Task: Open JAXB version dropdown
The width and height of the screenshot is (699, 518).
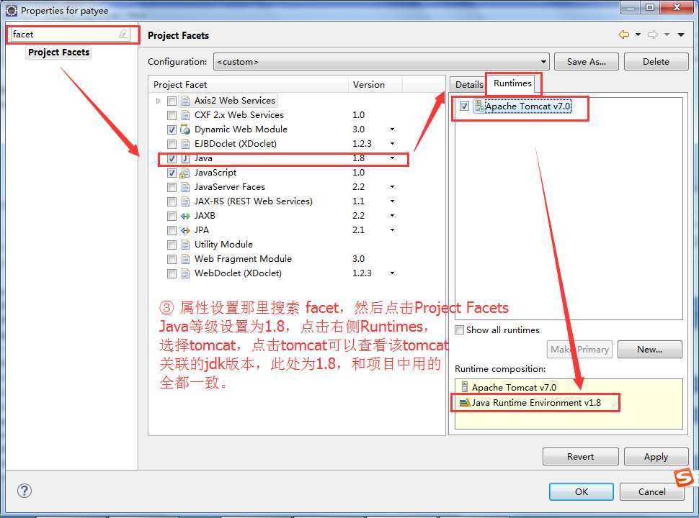Action: click(392, 215)
